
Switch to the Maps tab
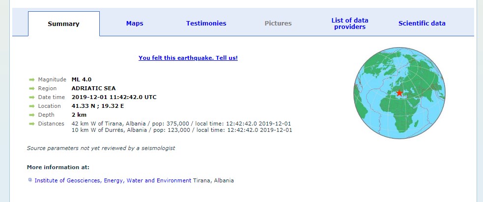coord(135,23)
